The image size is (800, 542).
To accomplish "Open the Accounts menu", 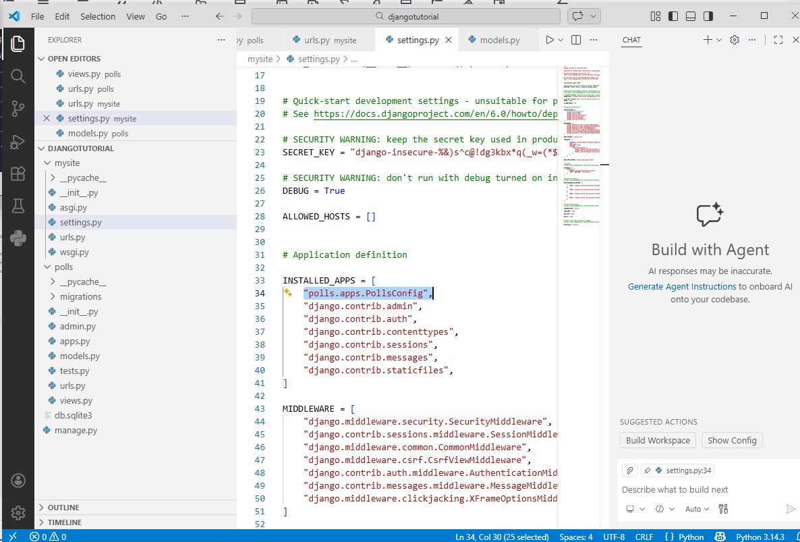I will click(18, 481).
